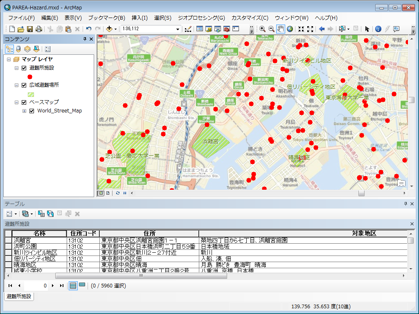Image resolution: width=419 pixels, height=314 pixels.
Task: Collapse the マップ レイヤ tree node
Action: pos(9,59)
